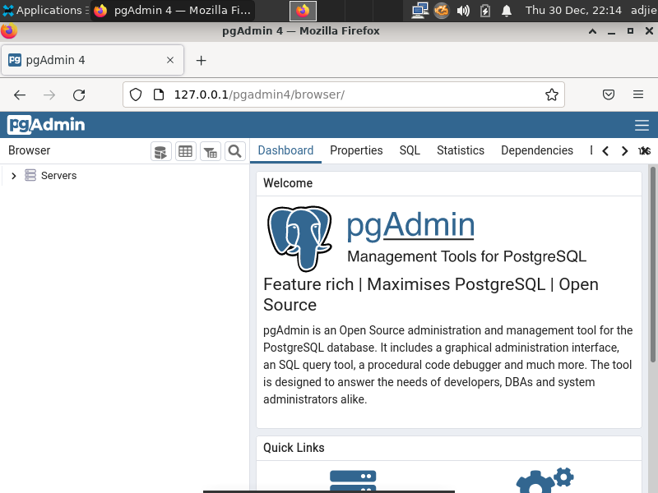Click the site information page icon

point(159,94)
